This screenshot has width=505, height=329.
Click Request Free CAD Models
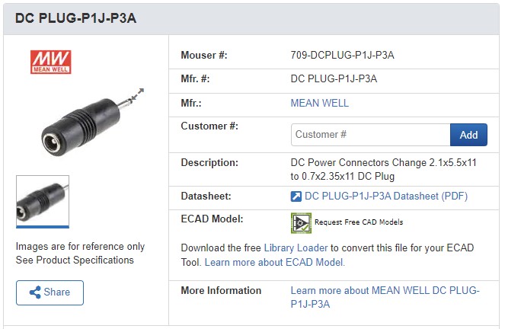358,222
